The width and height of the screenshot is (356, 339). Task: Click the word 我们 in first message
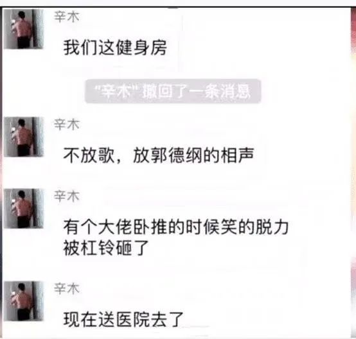[x=80, y=48]
